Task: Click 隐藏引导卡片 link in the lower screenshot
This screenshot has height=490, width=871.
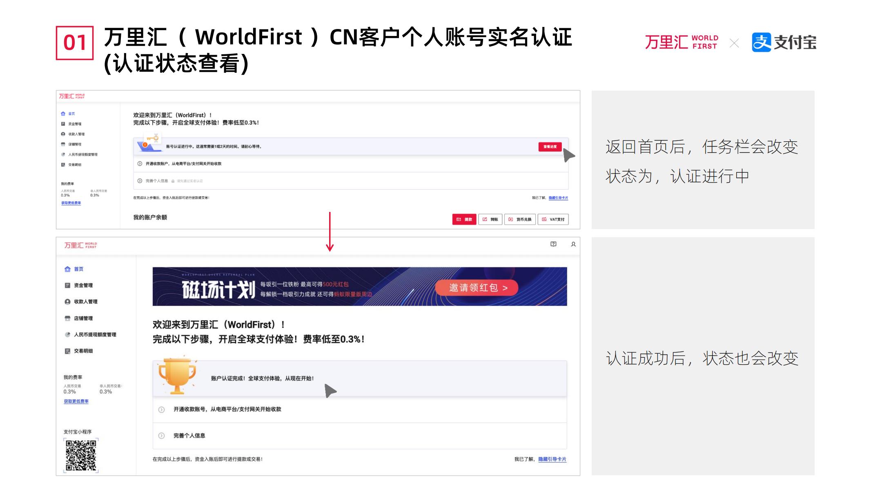Action: click(x=552, y=459)
